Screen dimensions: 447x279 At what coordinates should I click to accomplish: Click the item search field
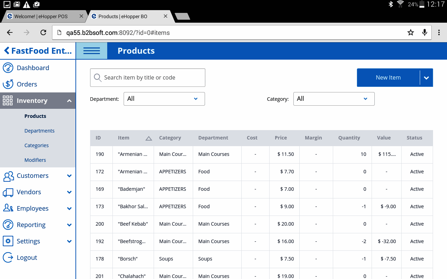click(148, 78)
